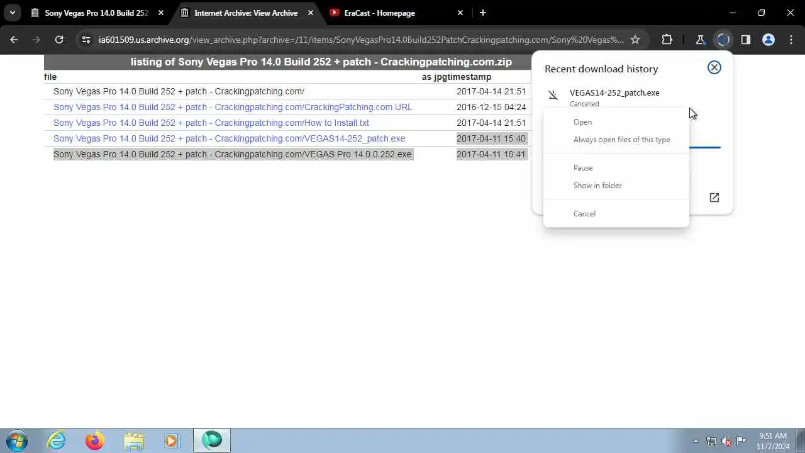
Task: Launch Firefox from taskbar
Action: [95, 440]
